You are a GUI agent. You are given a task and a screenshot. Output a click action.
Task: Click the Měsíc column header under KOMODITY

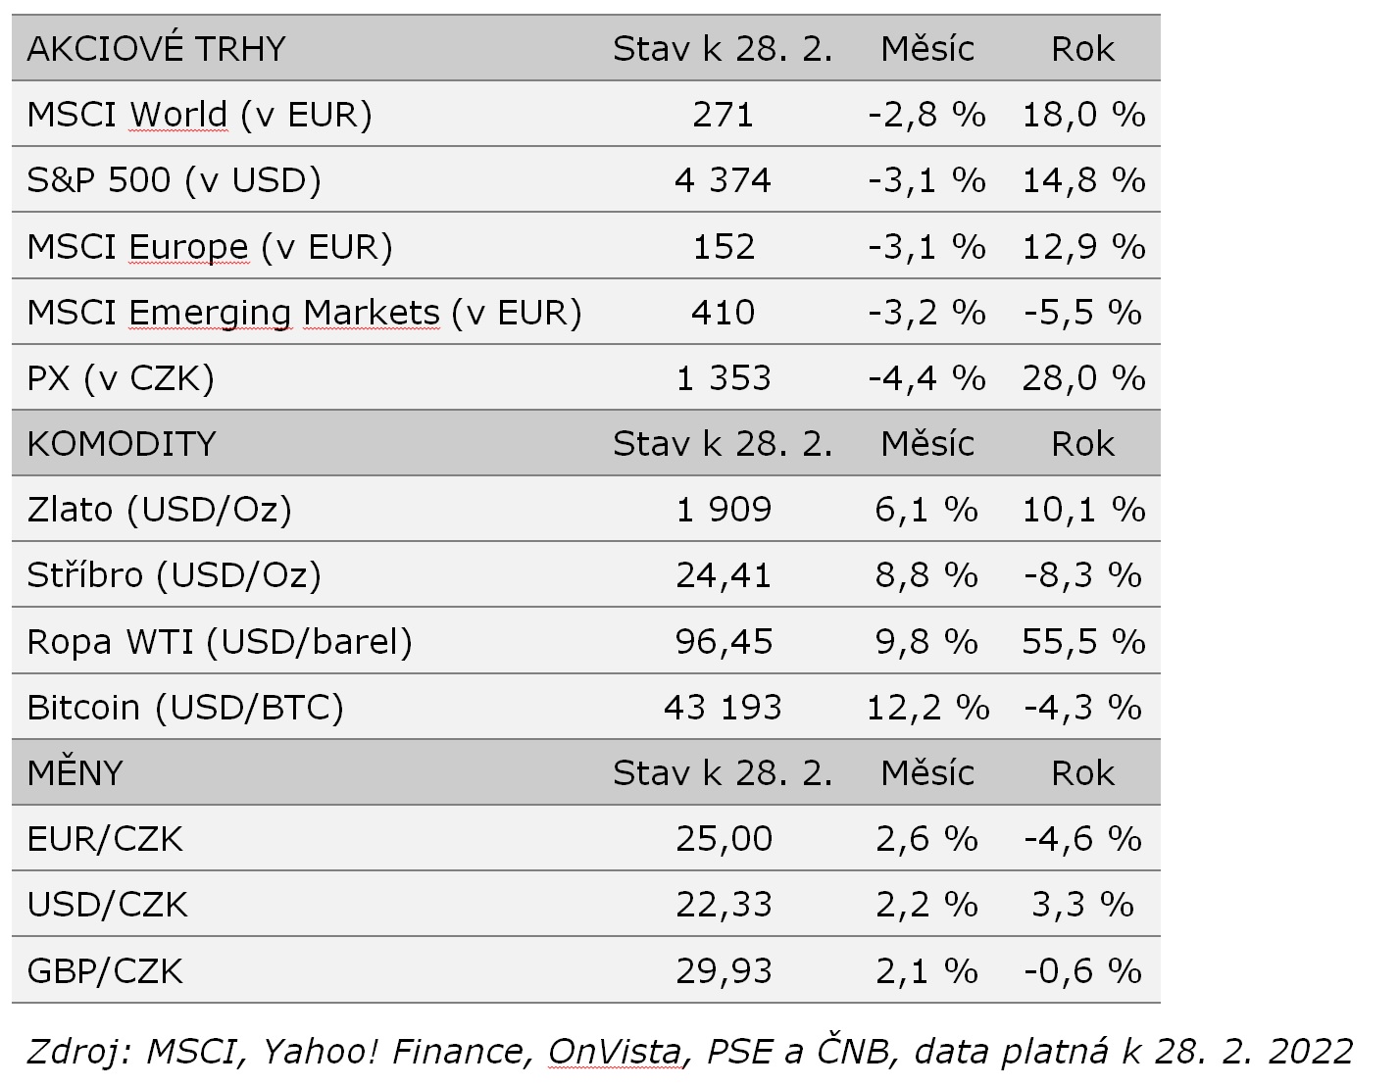(x=927, y=444)
